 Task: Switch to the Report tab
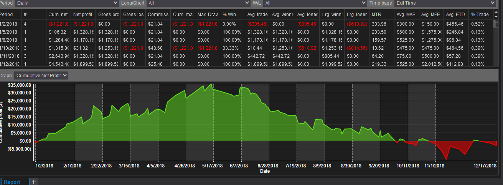(x=12, y=182)
